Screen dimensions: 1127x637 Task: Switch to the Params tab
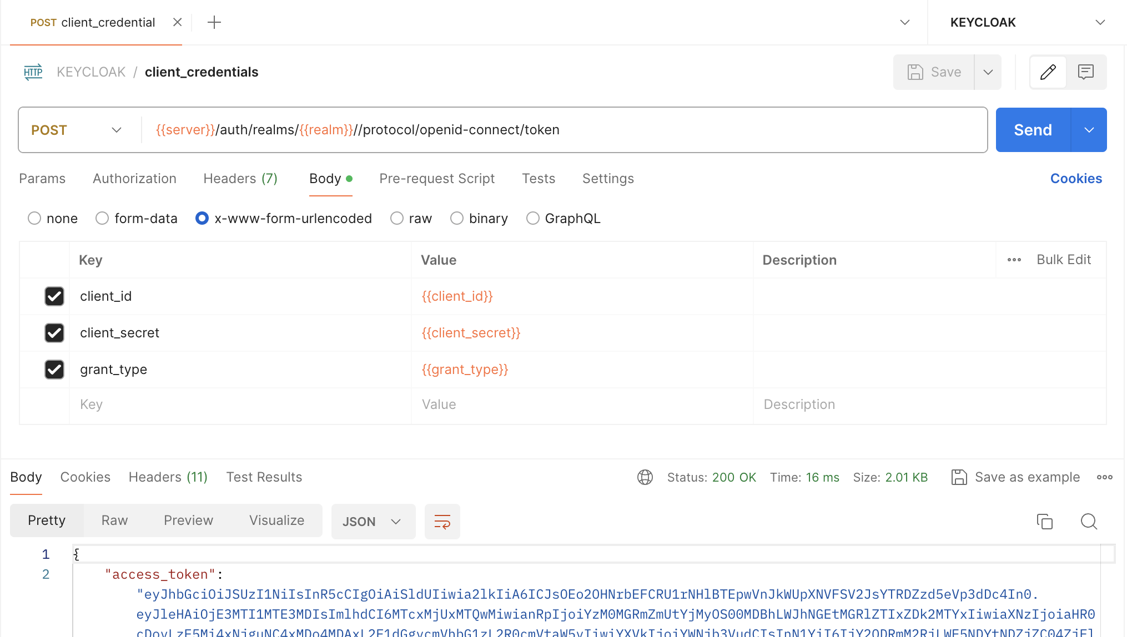coord(42,179)
